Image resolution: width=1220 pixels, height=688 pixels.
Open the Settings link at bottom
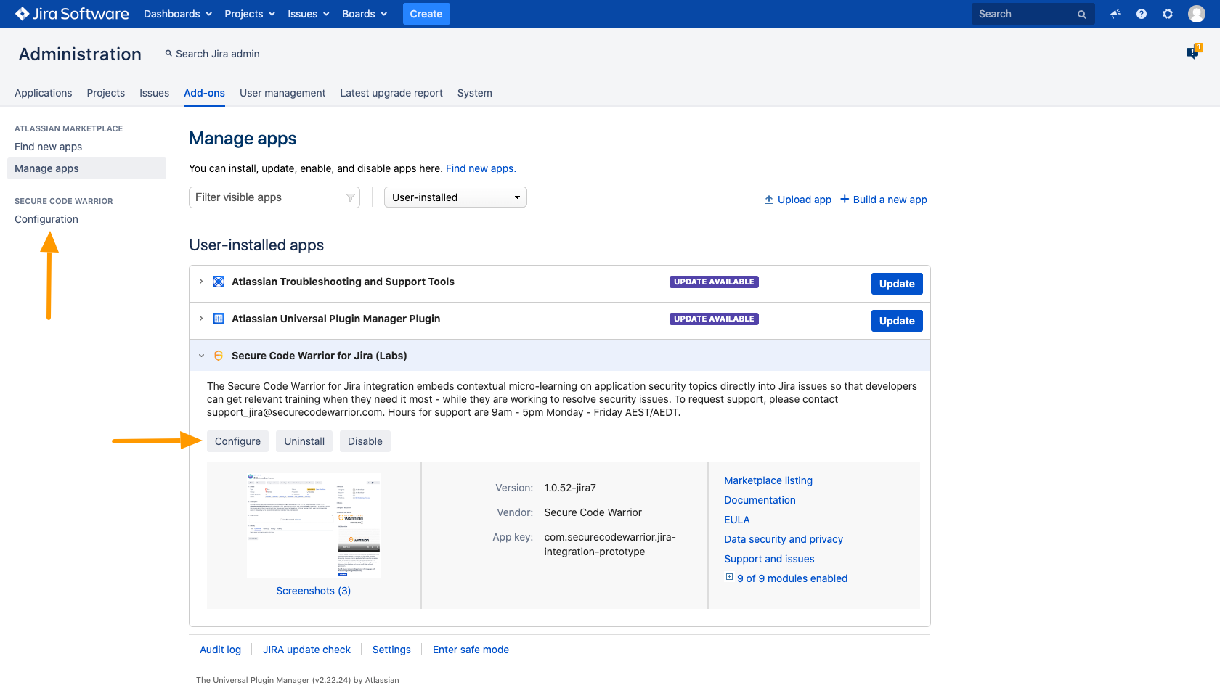coord(391,650)
